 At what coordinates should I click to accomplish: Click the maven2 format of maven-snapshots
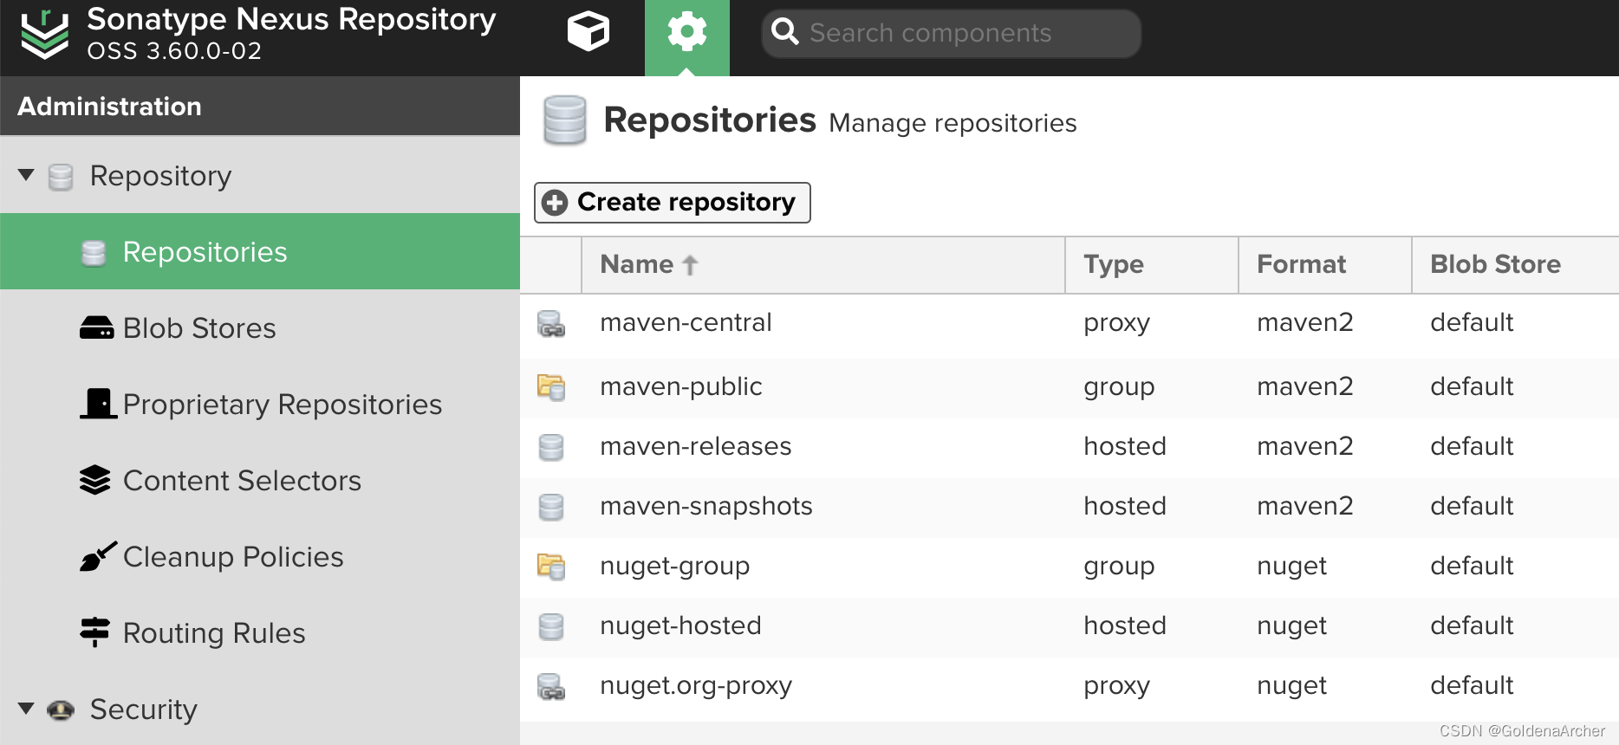1305,506
